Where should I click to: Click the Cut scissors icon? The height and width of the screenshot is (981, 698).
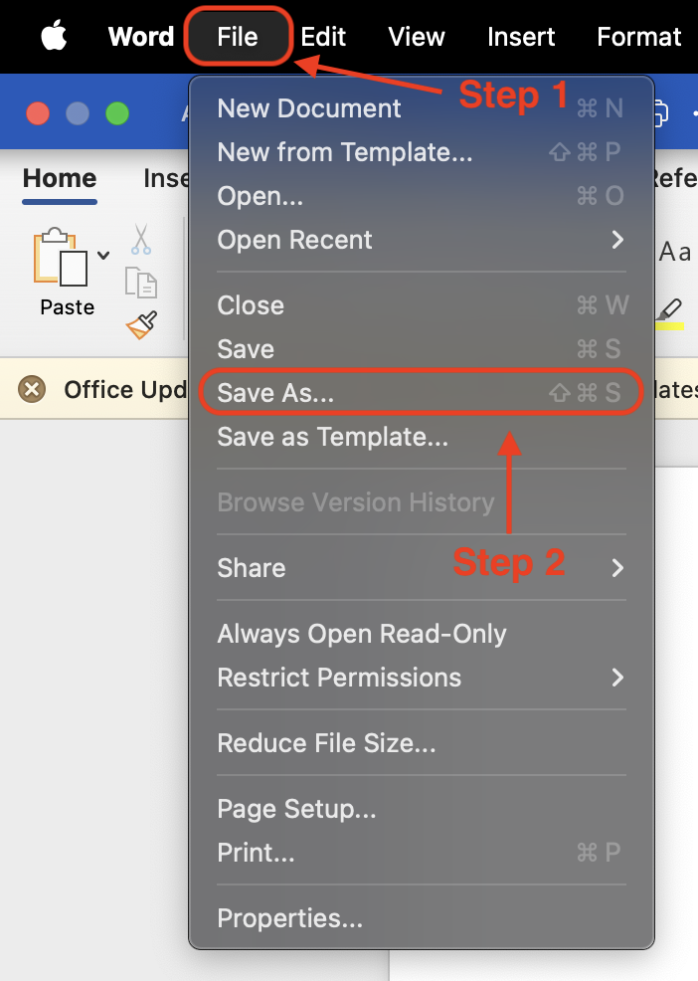pyautogui.click(x=141, y=239)
